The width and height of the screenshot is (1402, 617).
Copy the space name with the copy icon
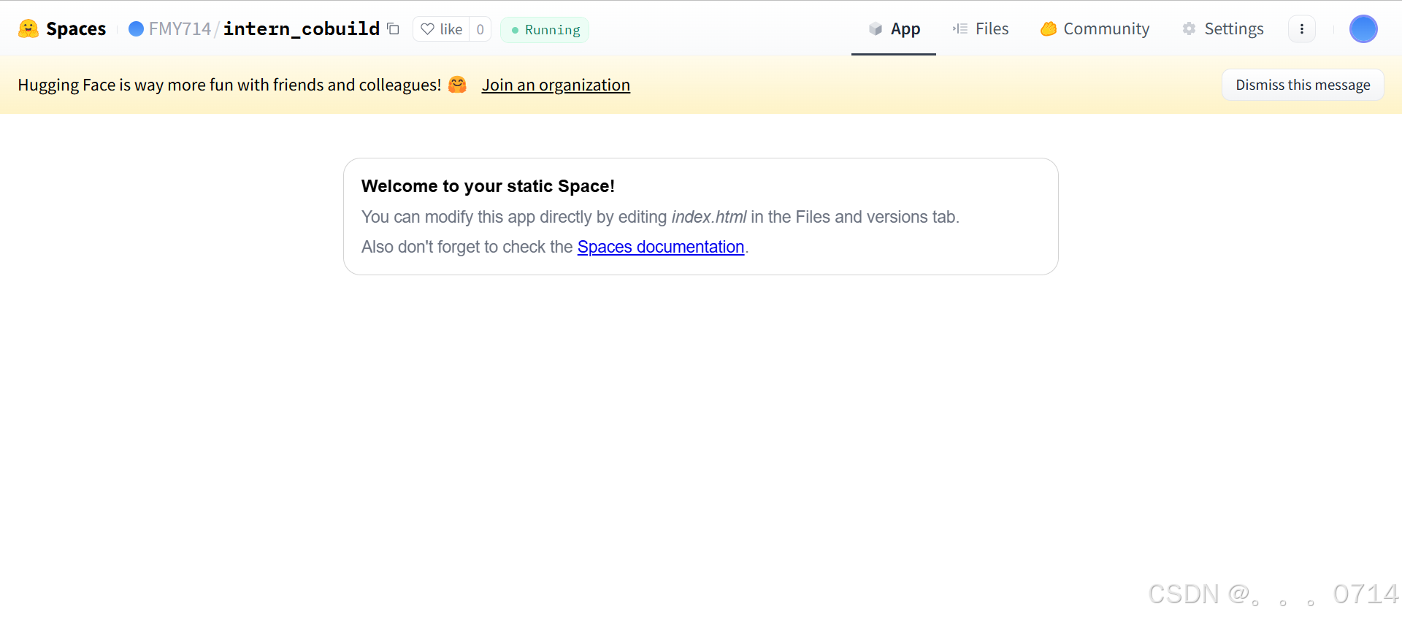pos(394,28)
